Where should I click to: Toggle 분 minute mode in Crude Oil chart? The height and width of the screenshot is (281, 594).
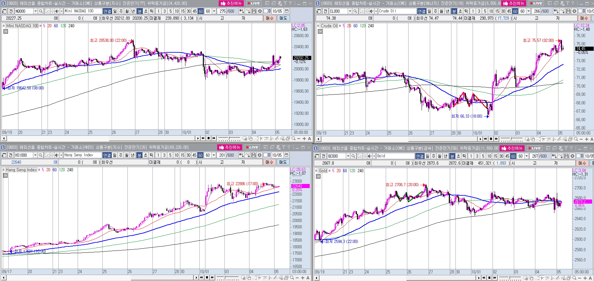click(x=454, y=11)
